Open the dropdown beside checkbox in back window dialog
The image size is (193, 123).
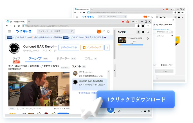pyautogui.click(x=155, y=65)
